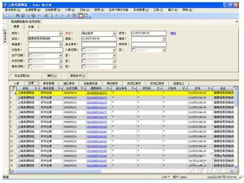Screen dimensions: 244x183
Task: Click the binoculars search toolbar icon
Action: click(x=17, y=16)
